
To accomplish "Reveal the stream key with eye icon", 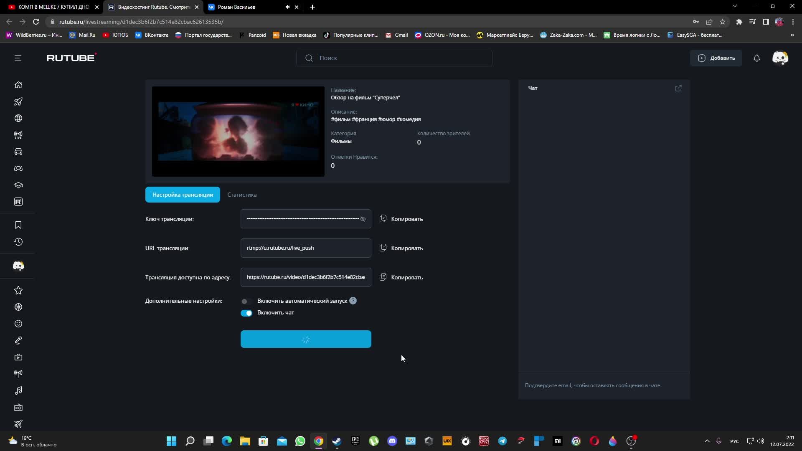I will pos(363,219).
